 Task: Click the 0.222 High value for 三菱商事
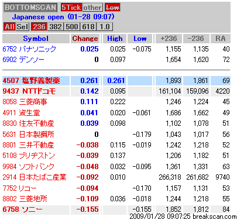click(x=118, y=102)
